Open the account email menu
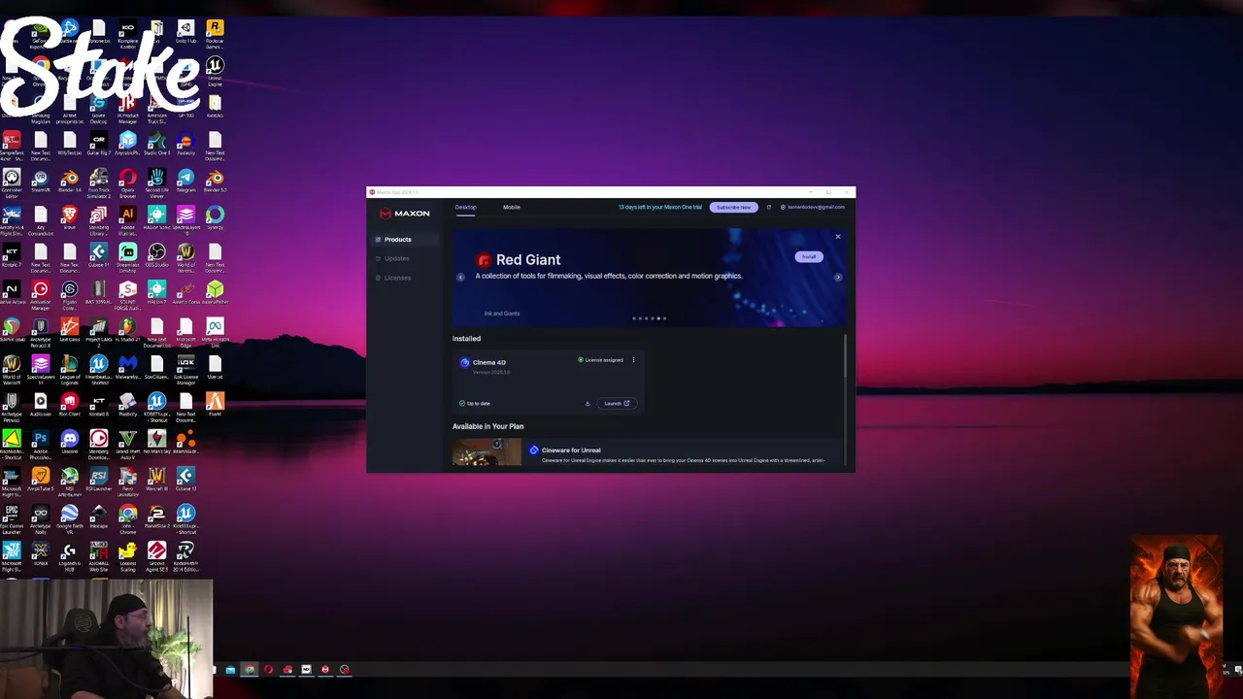Viewport: 1243px width, 699px height. [813, 207]
